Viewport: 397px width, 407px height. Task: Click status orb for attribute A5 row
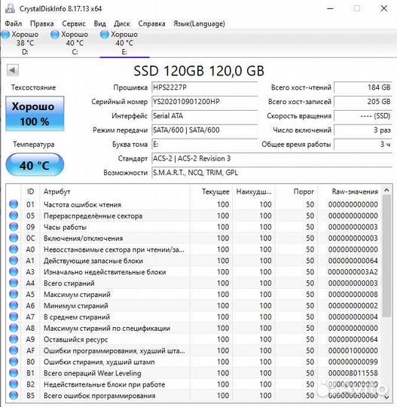click(14, 295)
